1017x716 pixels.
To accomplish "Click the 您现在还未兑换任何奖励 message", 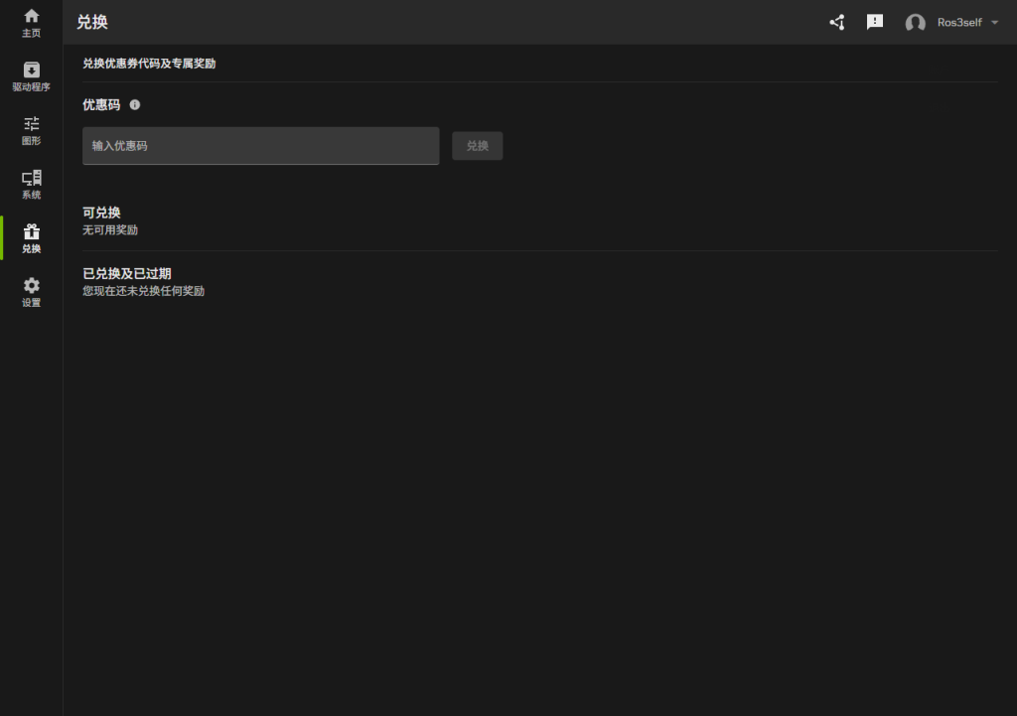I will pyautogui.click(x=143, y=291).
